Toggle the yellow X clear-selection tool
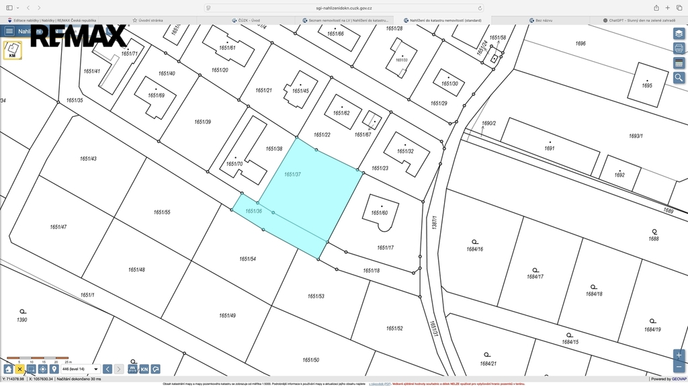 19,369
